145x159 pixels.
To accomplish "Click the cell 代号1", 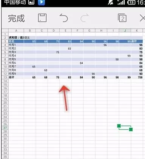I will pos(16,45).
